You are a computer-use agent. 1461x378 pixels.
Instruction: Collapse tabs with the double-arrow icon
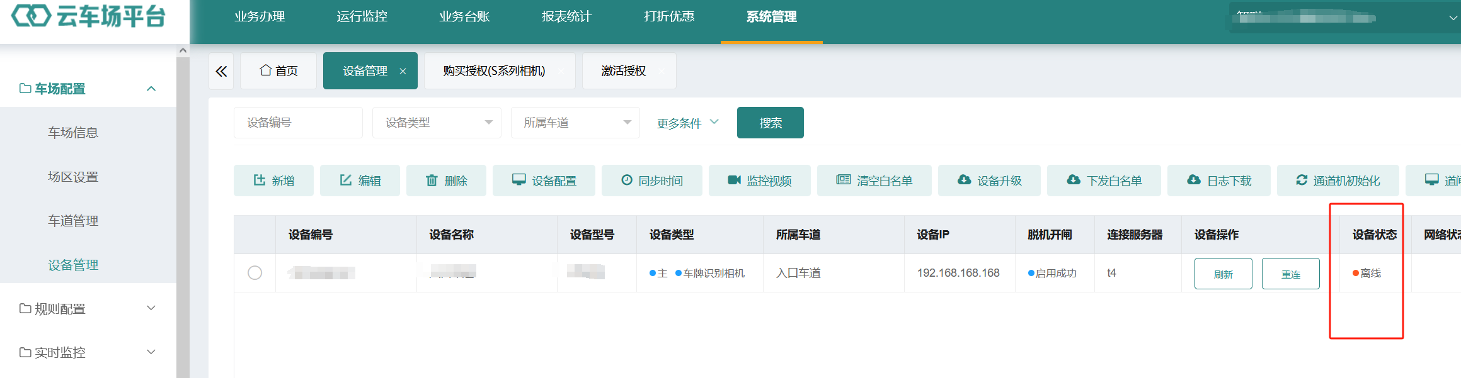[x=221, y=71]
